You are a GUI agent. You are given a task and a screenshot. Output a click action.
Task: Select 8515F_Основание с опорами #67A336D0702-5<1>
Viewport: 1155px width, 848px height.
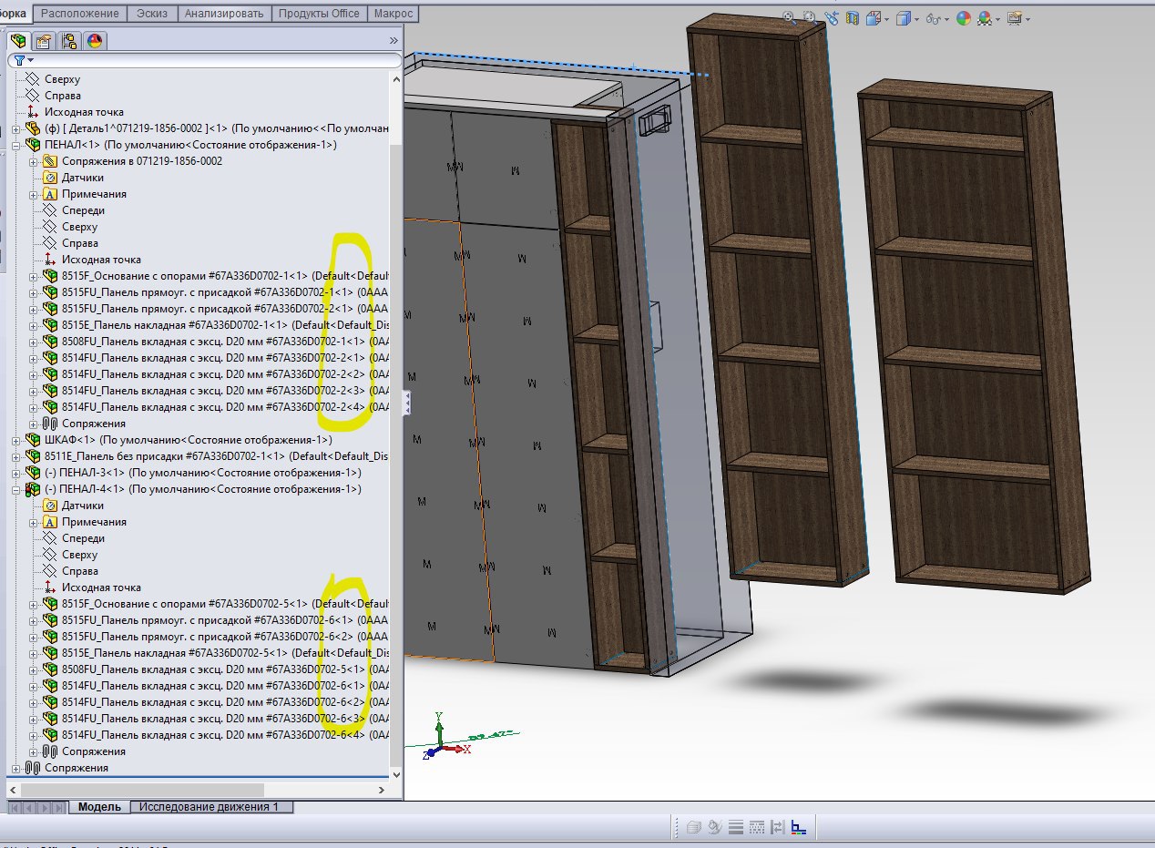225,604
